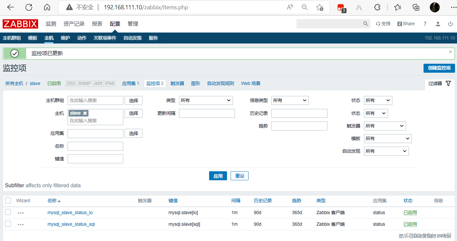
Task: Open the 监测 top menu
Action: 51,24
